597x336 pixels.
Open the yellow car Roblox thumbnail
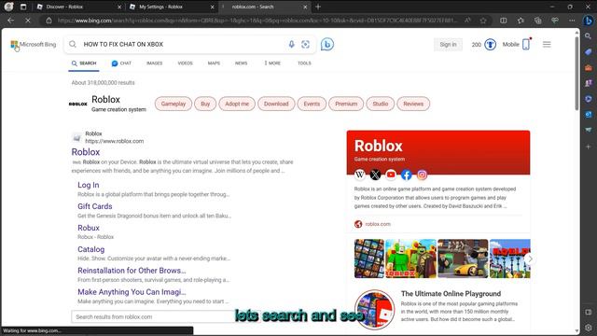click(x=463, y=259)
